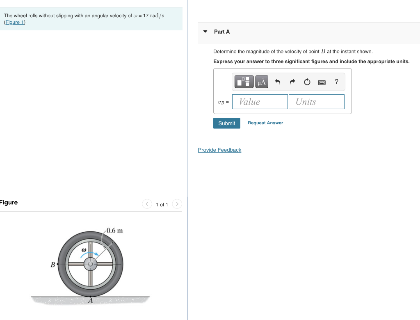The height and width of the screenshot is (320, 420).
Task: Click the wheel figure image
Action: 90,265
